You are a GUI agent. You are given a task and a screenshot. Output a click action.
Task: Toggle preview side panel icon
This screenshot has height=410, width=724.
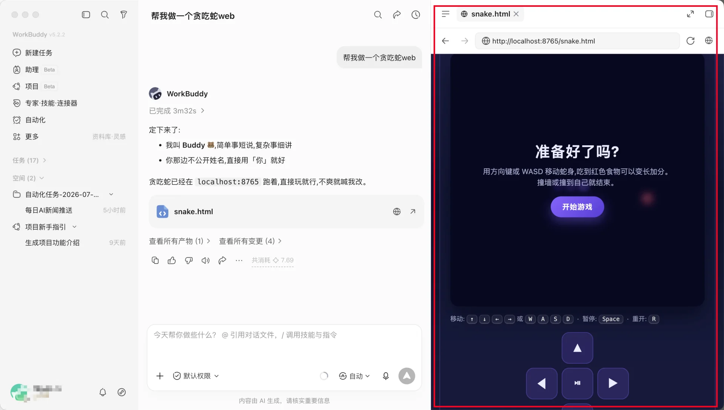tap(709, 14)
